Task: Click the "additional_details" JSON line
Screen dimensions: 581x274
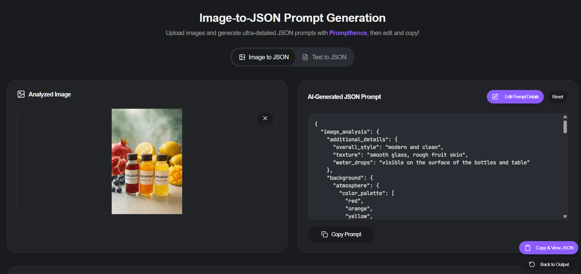Action: (x=362, y=139)
